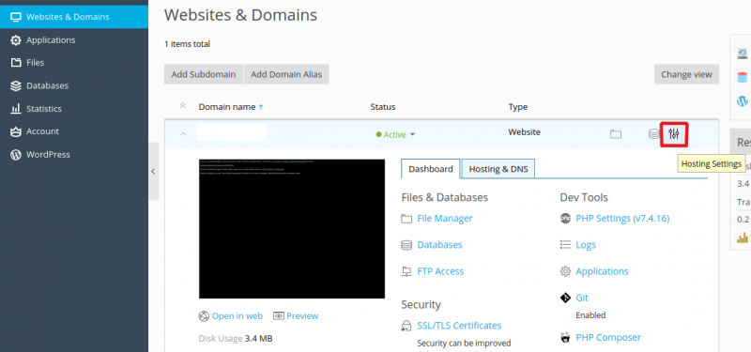Image resolution: width=751 pixels, height=352 pixels.
Task: Click the Disk Usage 3.4 MB text
Action: click(x=236, y=339)
